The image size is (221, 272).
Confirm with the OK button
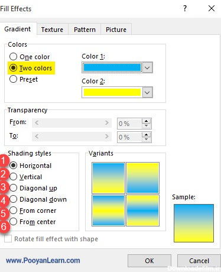coord(149,261)
